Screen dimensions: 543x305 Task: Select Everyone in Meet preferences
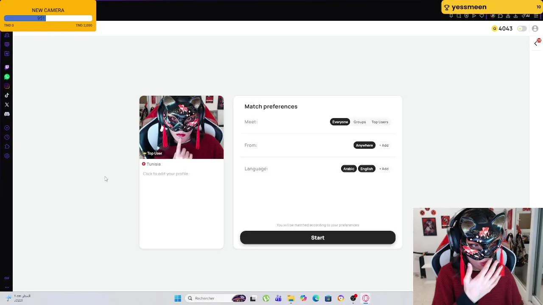[340, 122]
